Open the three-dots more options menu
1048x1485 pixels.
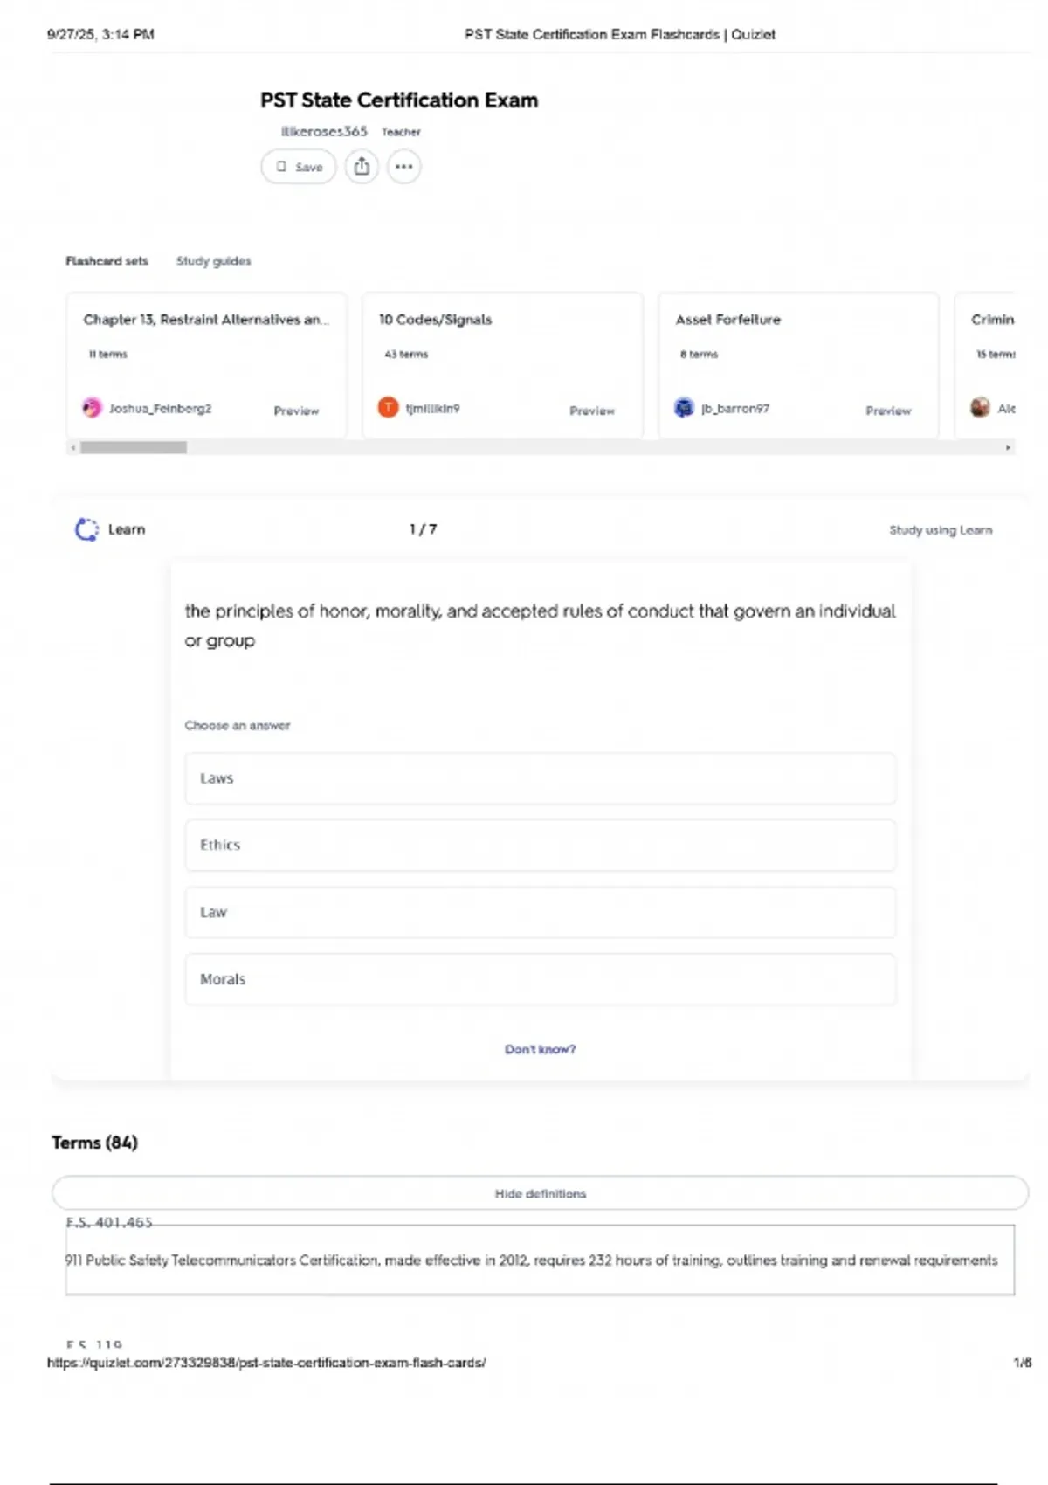pos(403,166)
